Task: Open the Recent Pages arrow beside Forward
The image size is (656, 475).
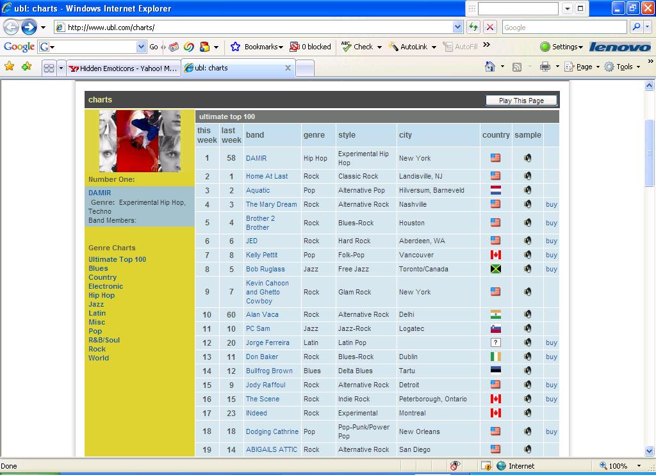Action: point(43,28)
